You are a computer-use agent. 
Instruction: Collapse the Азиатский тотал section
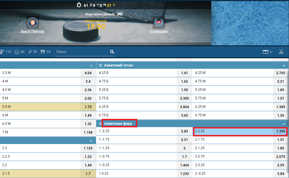[x=284, y=65]
